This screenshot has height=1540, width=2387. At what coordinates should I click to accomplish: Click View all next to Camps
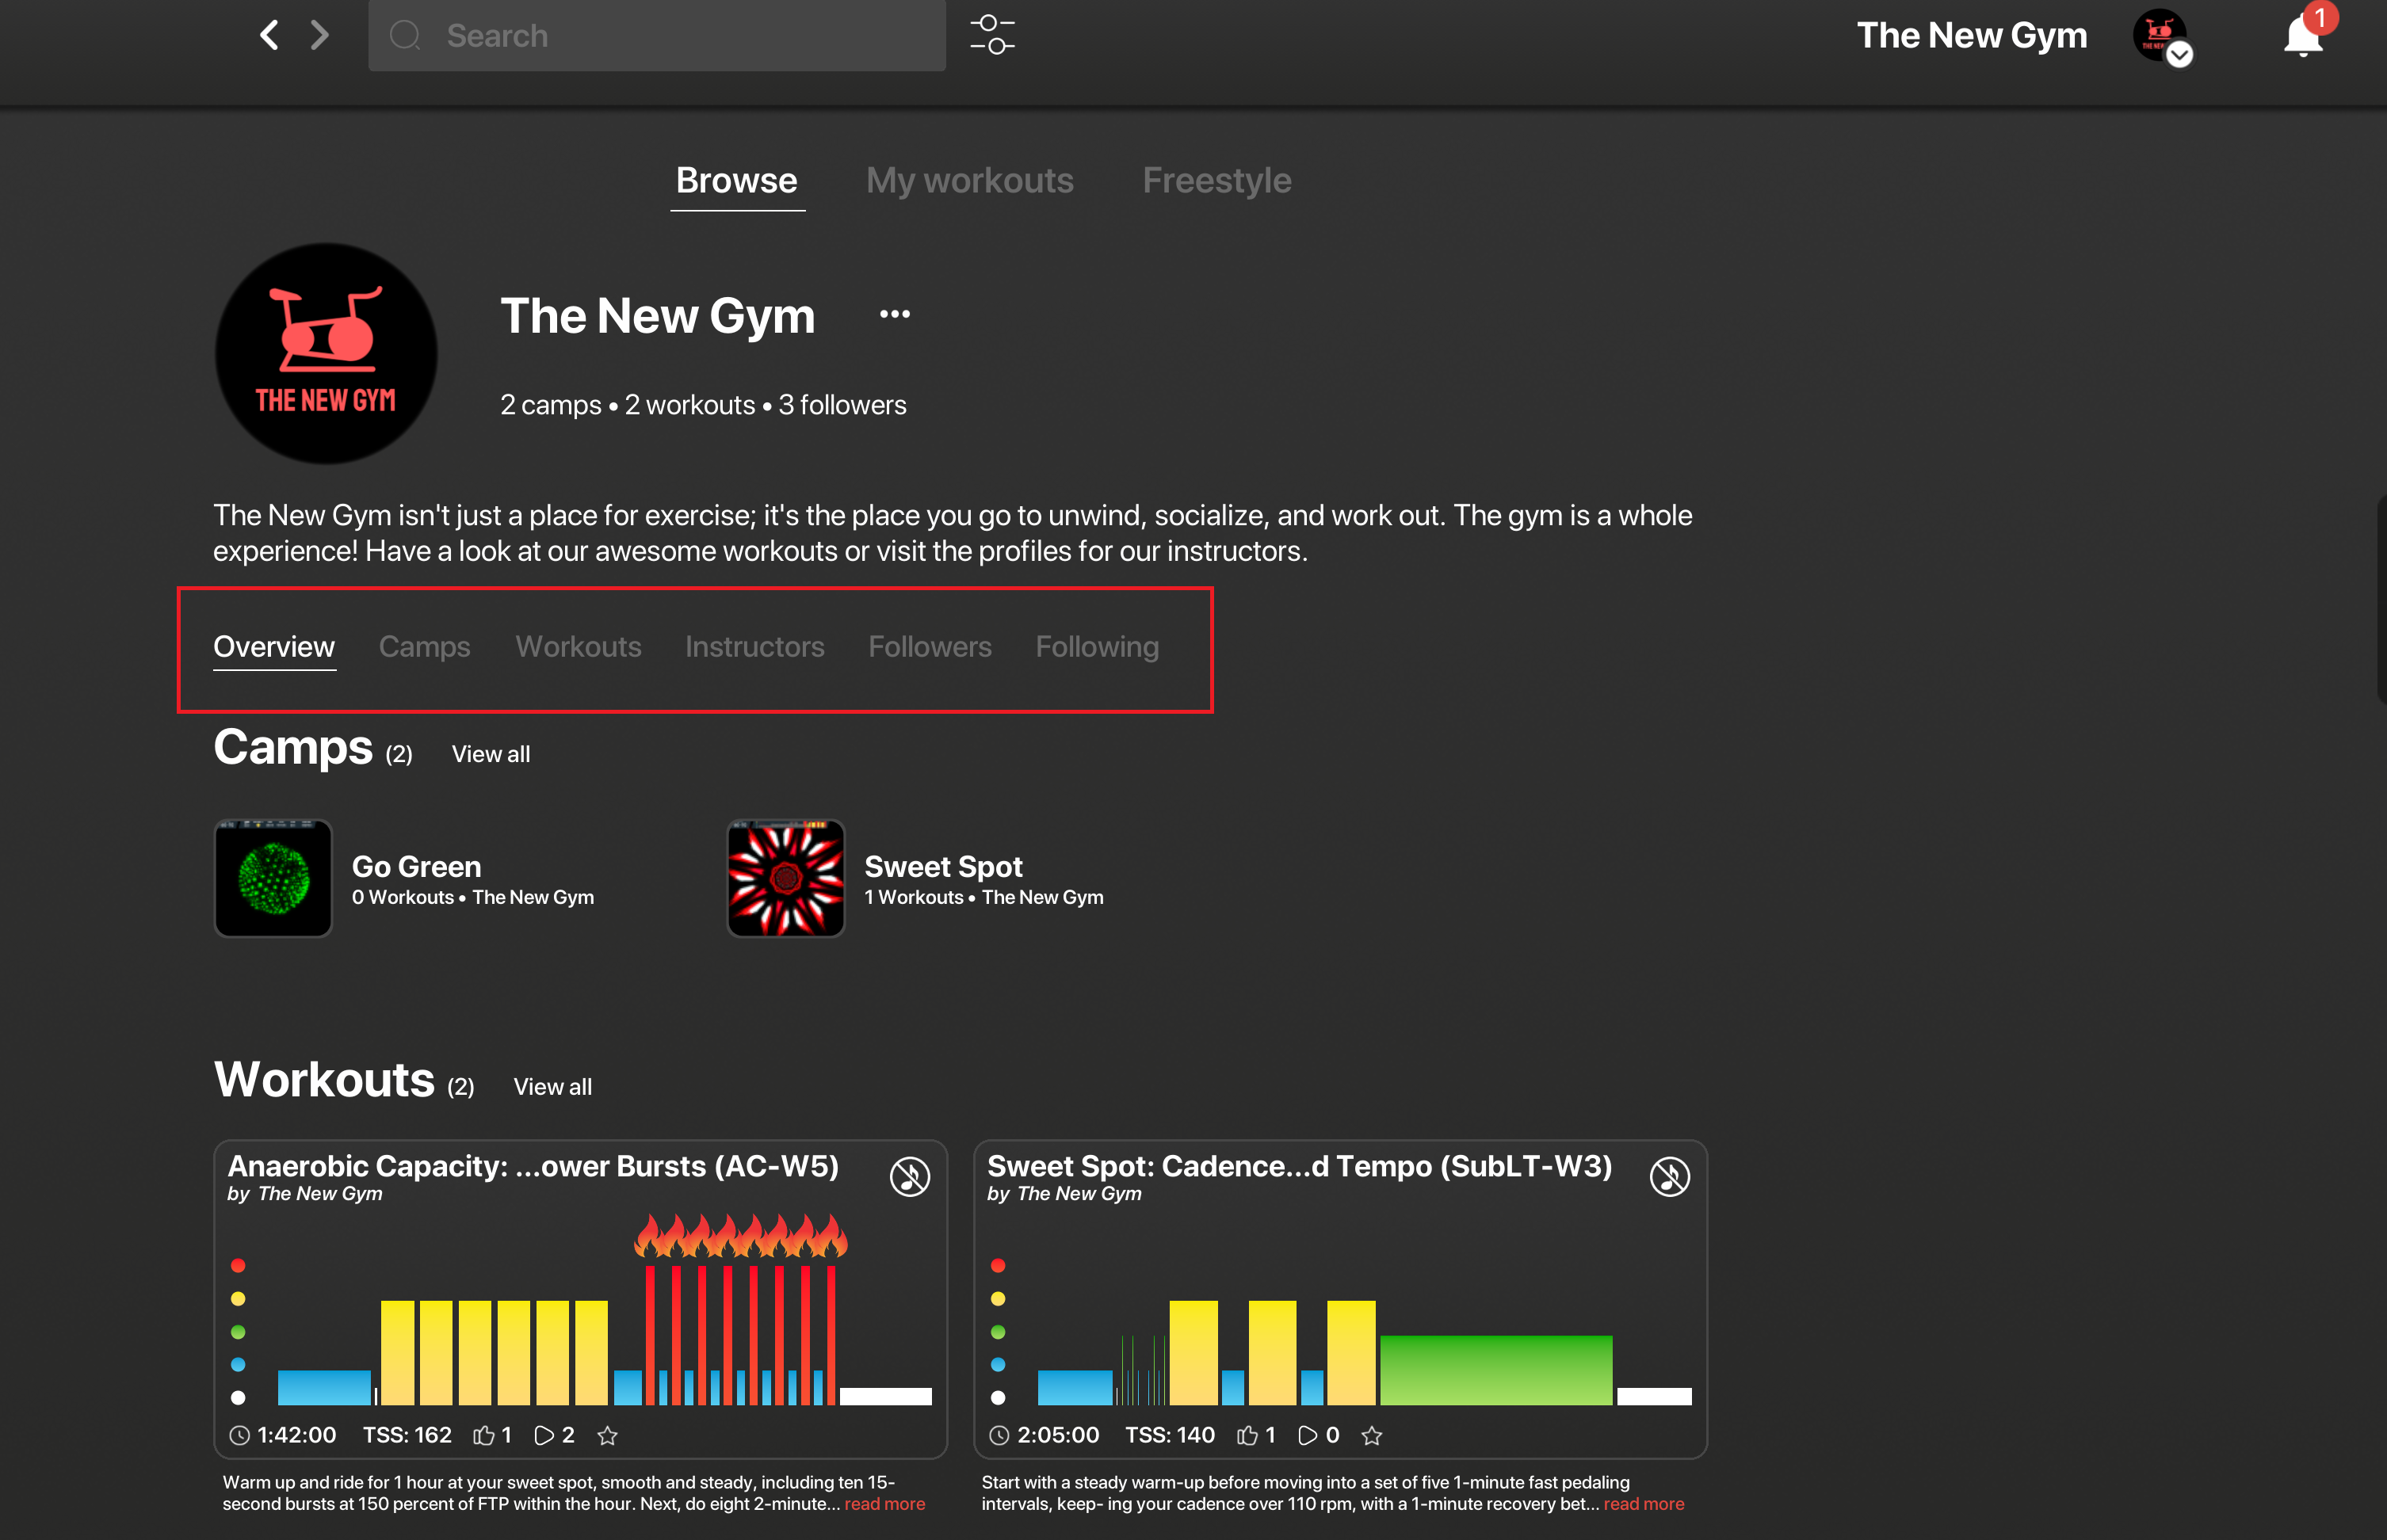tap(491, 754)
